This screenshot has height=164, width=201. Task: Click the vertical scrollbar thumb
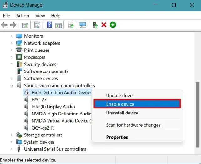coord(198,114)
